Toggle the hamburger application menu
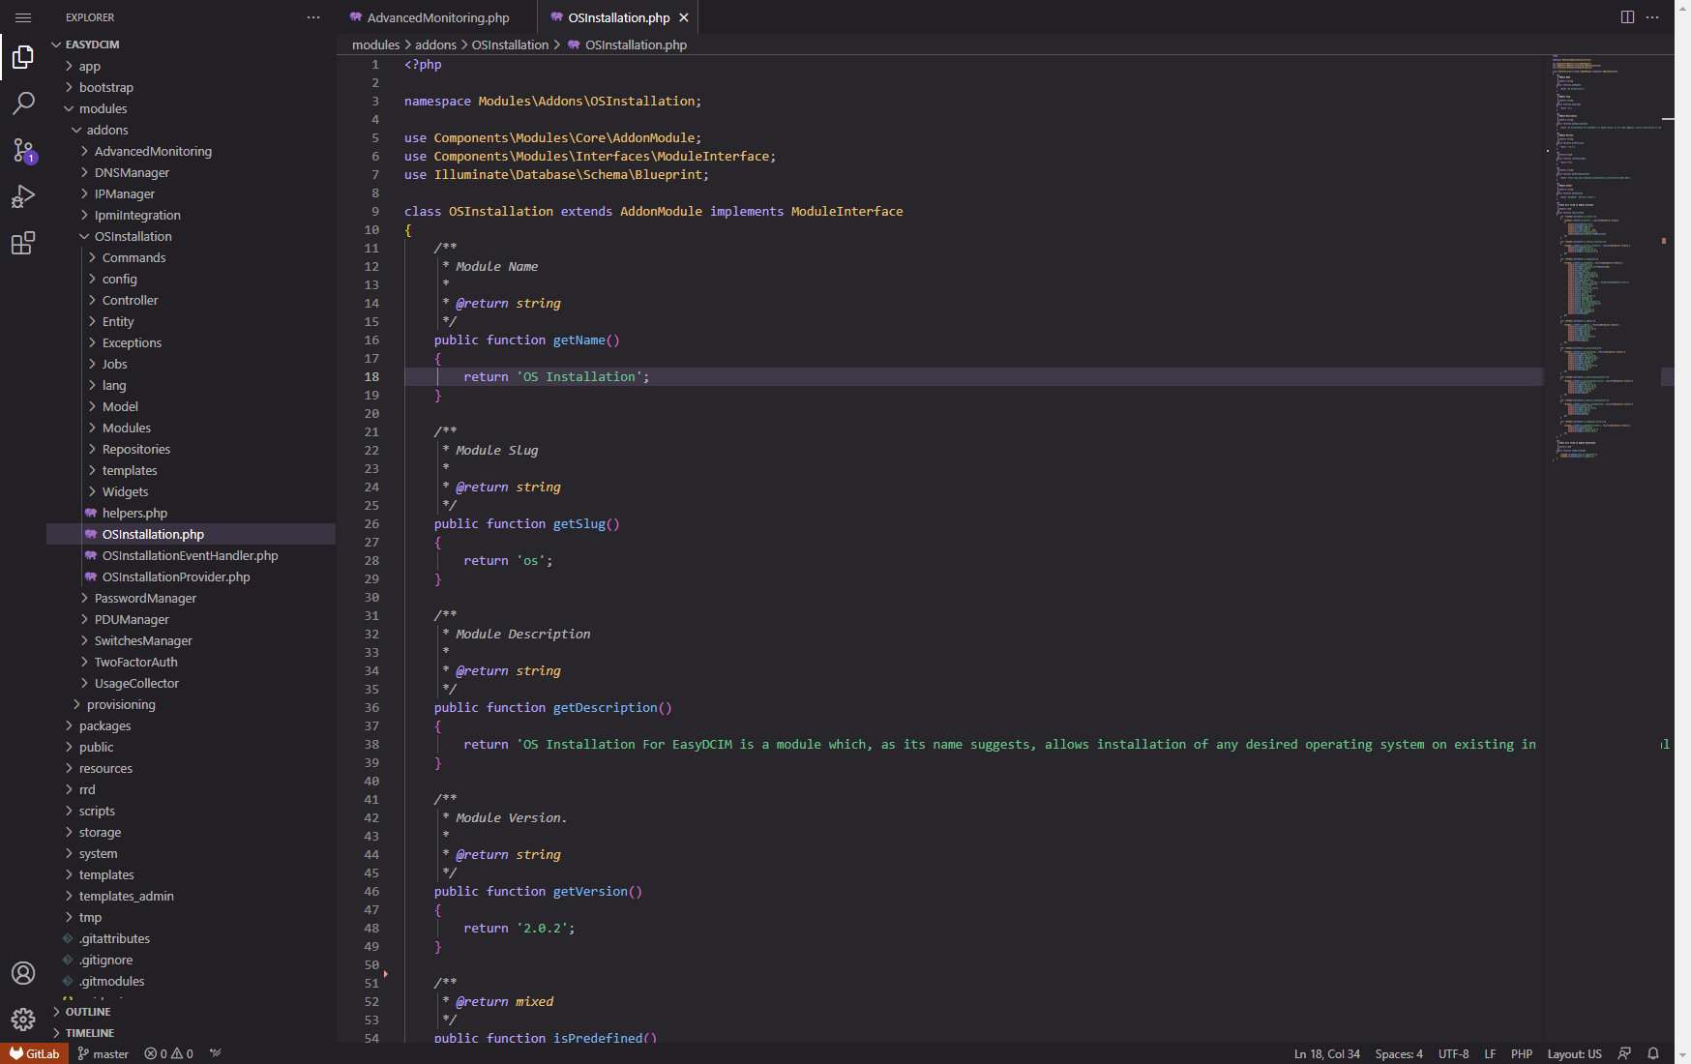The width and height of the screenshot is (1691, 1064). coord(23,17)
